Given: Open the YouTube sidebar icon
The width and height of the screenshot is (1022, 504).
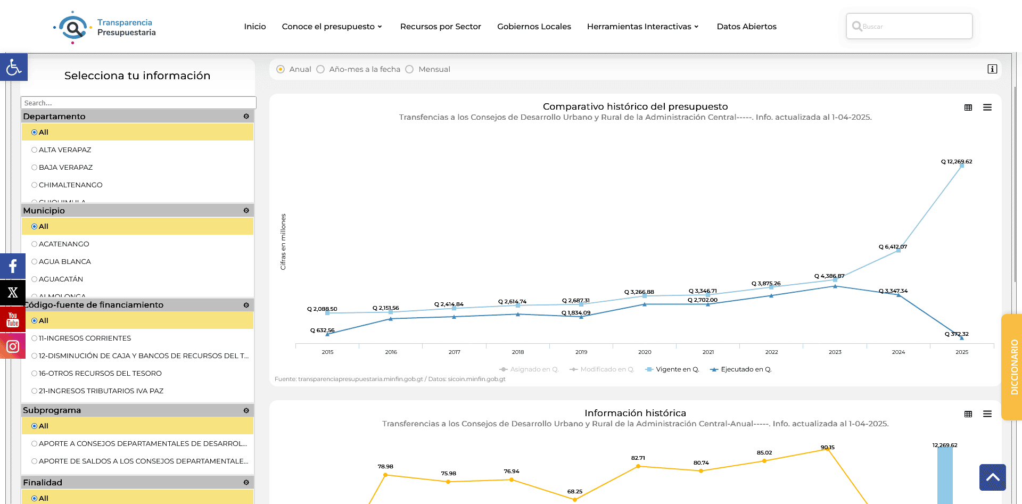Looking at the screenshot, I should 13,319.
